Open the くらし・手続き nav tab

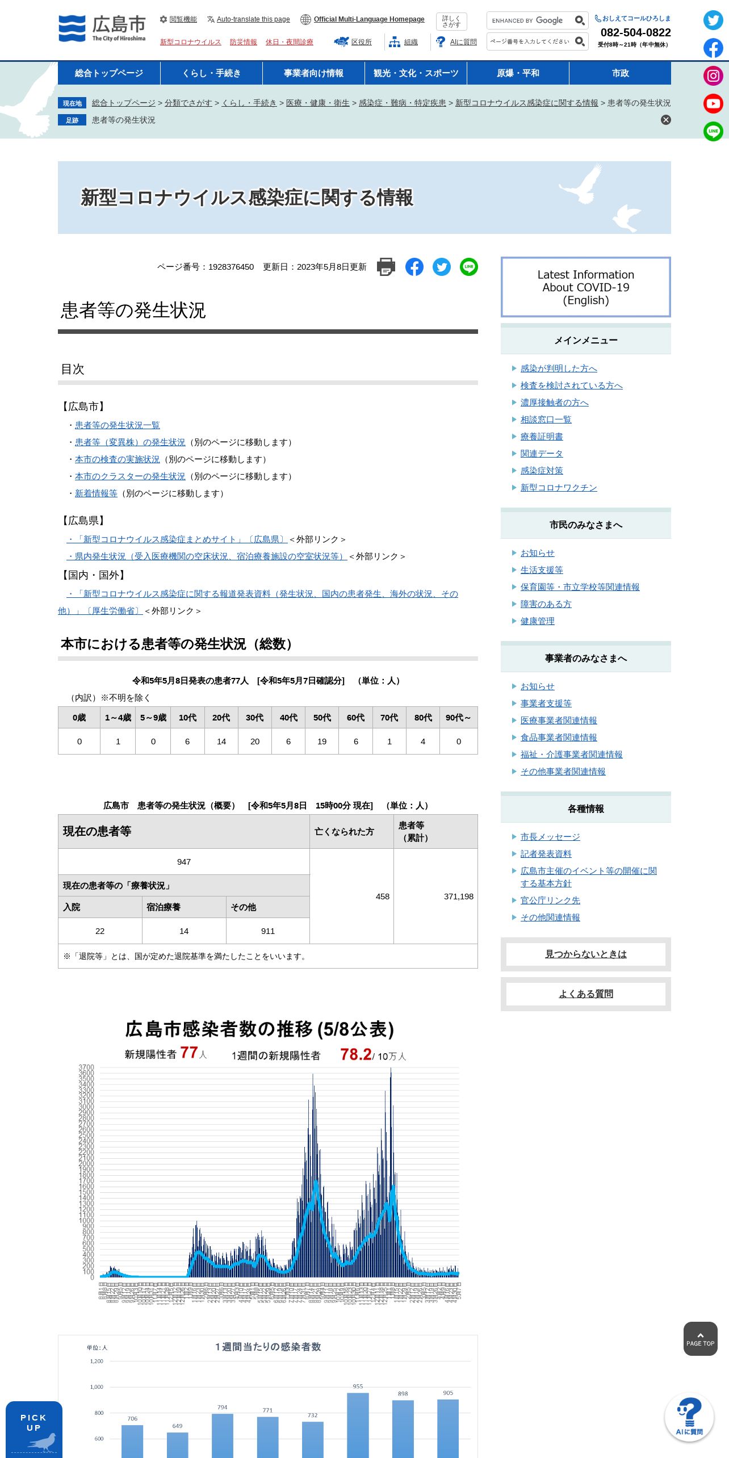(x=211, y=73)
